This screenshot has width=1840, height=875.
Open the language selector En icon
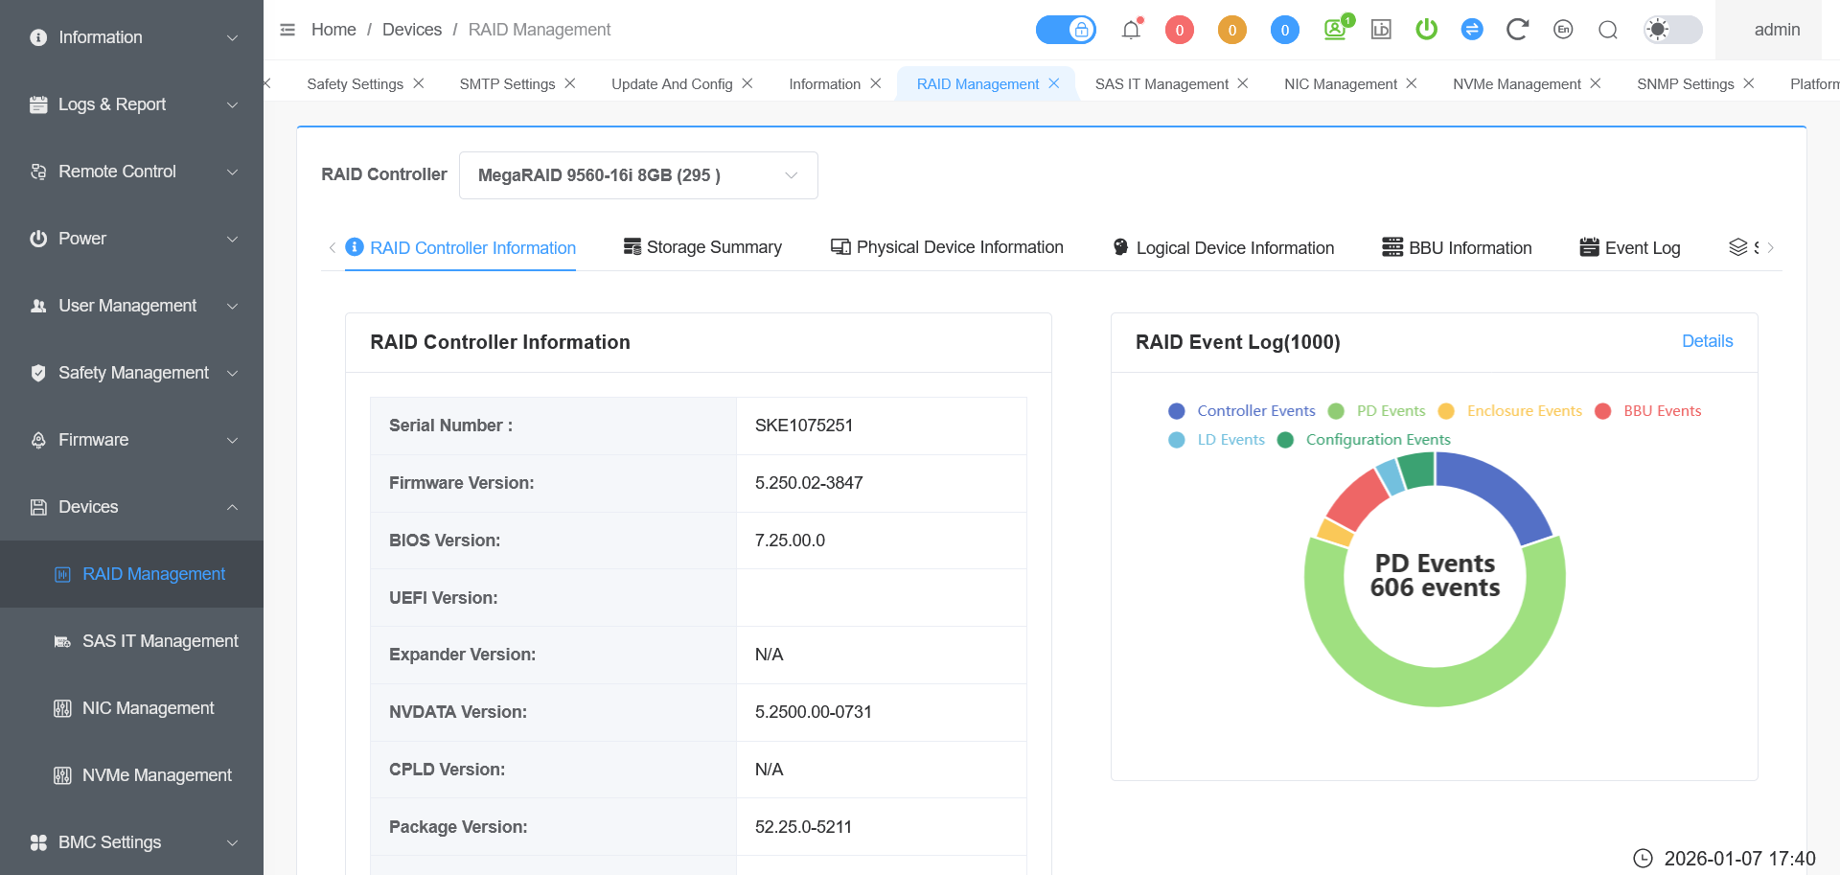coord(1563,30)
